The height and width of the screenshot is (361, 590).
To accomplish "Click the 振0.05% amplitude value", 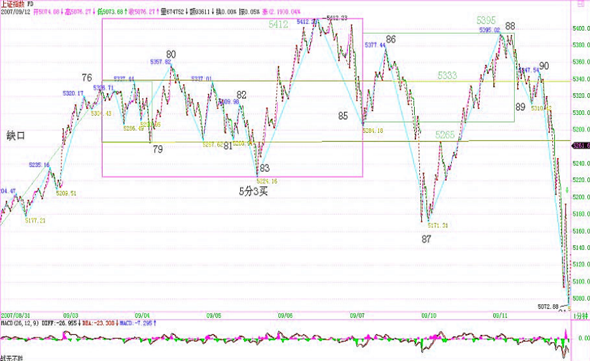I will (x=250, y=11).
